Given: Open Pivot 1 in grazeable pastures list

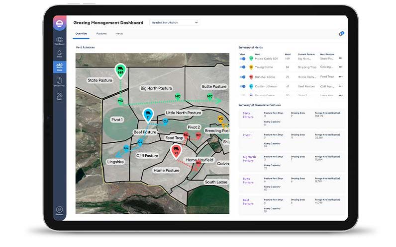Looking at the screenshot, I should (247, 135).
